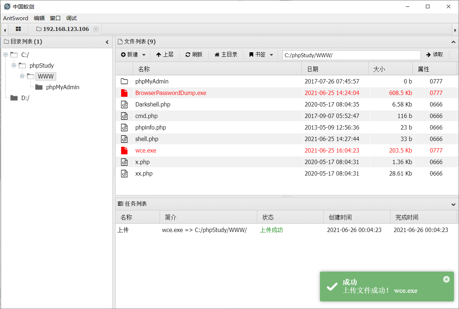Select xx.php file name
Viewport: 459px width, 309px height.
click(x=144, y=173)
